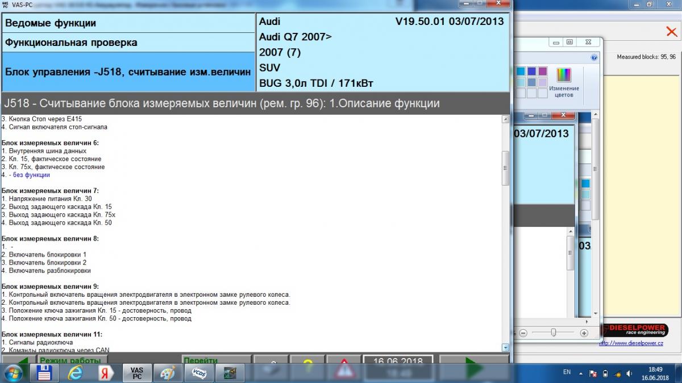The width and height of the screenshot is (682, 383).
Task: Click version text V19.50.01 03/07/2013
Action: pos(450,22)
